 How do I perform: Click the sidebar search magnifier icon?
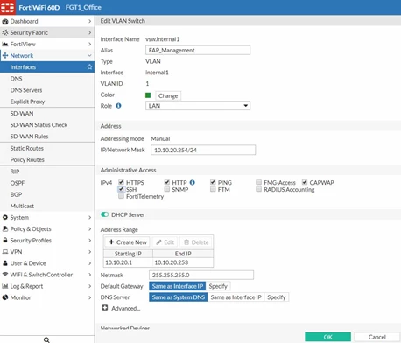point(46,339)
